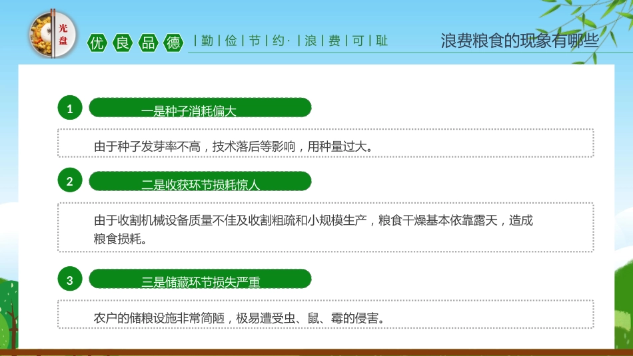The image size is (633, 356).
Task: Click the green hexagon labeled 品
Action: 148,43
